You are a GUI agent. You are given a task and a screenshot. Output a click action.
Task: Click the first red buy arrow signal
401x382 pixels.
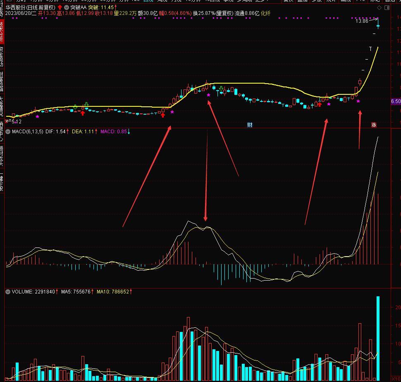(x=83, y=113)
